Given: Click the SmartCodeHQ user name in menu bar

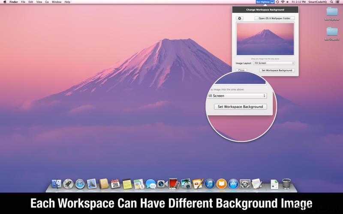Looking at the screenshot, I should coord(317,2).
